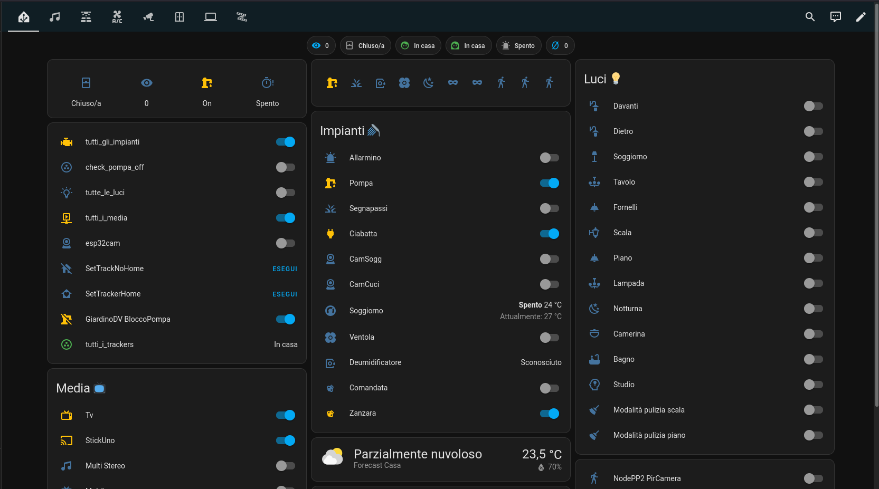Viewport: 879px width, 489px height.
Task: Run the SetTrackerHome ESEGUI button
Action: tap(285, 294)
